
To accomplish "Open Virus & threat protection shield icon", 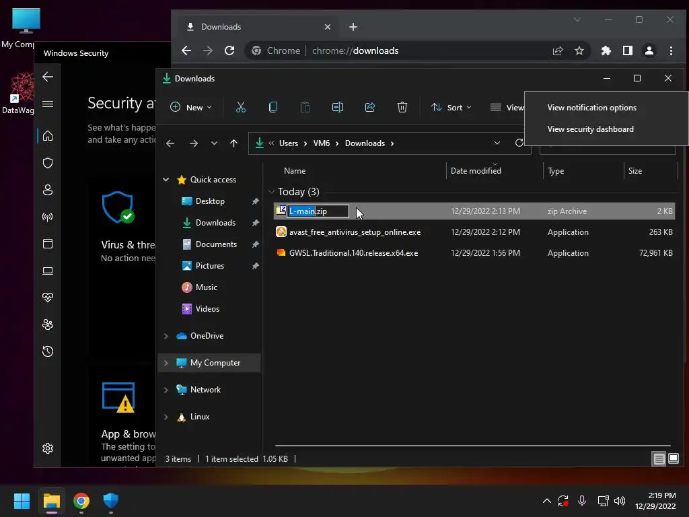I will 48,163.
